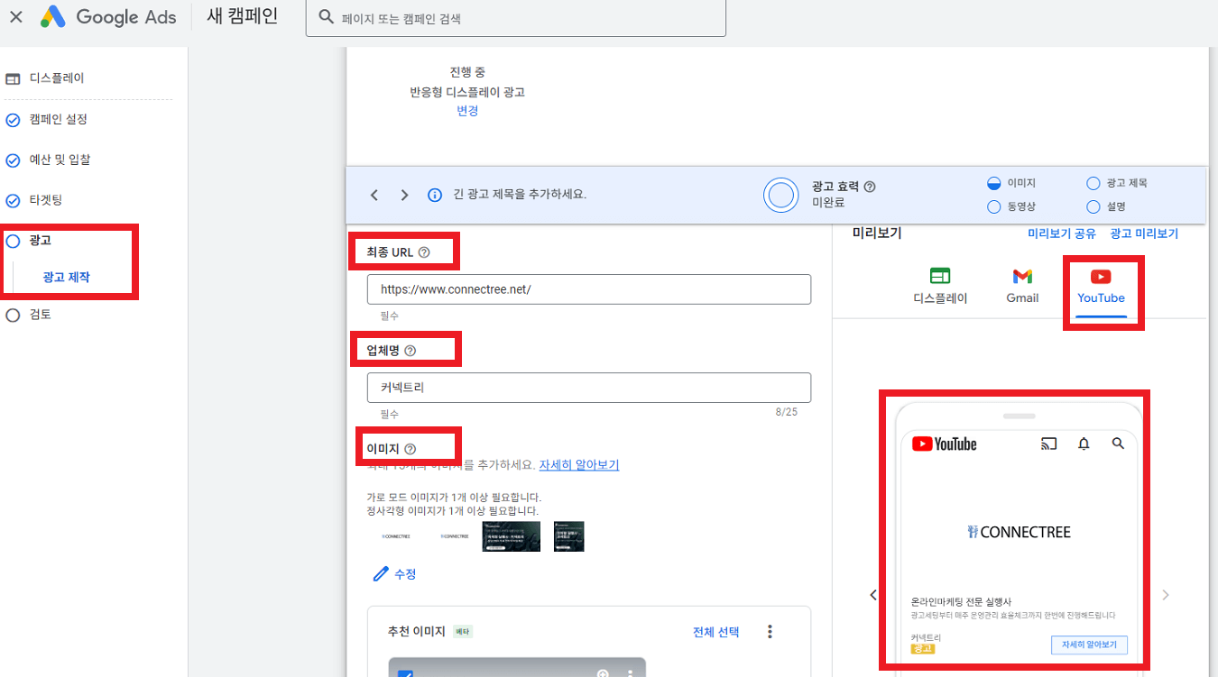
Task: Click the info icon beside headline suggestion
Action: (x=435, y=195)
